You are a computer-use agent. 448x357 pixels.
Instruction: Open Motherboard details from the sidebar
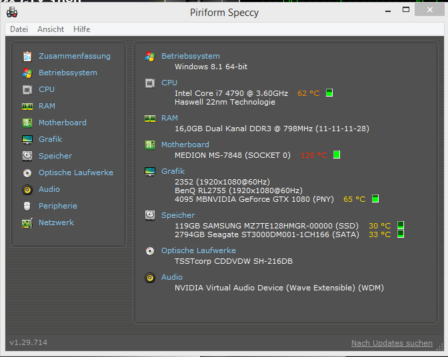pyautogui.click(x=63, y=123)
